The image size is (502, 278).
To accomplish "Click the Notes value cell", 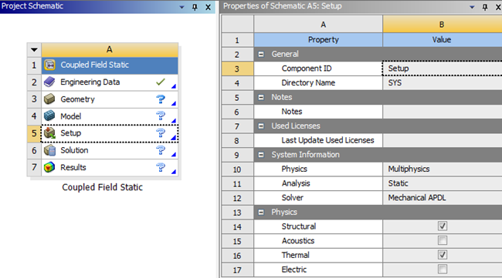I will (x=442, y=112).
